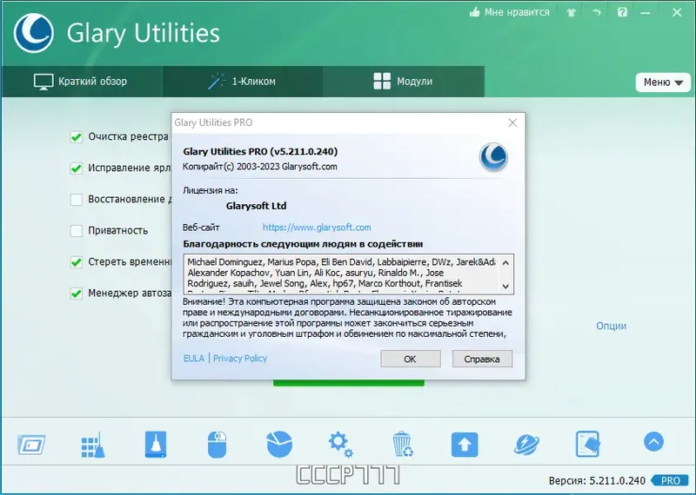
Task: Click the magic wand icon on 1-Кликом tab
Action: point(217,81)
